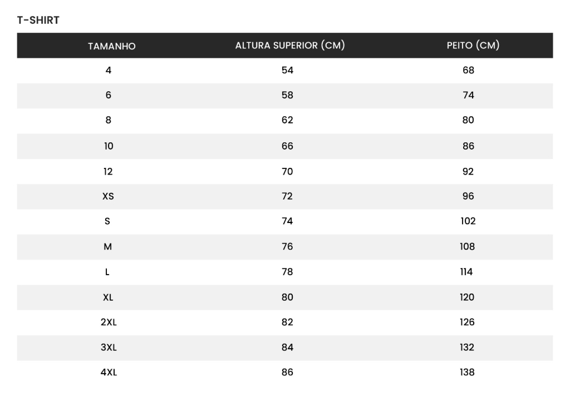Click the ALTURA SUPERIOR (CM) column header
The image size is (570, 417).
[290, 46]
